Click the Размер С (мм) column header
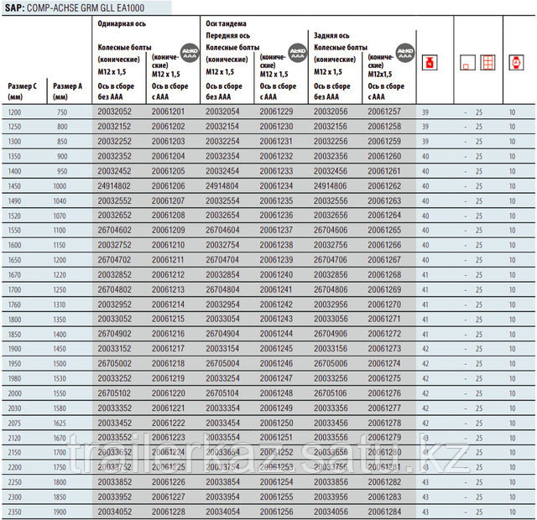This screenshot has width=537, height=520. point(23,91)
